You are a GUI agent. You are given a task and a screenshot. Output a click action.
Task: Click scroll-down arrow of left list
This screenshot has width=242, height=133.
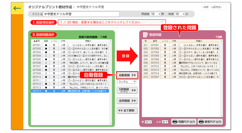(x=110, y=124)
